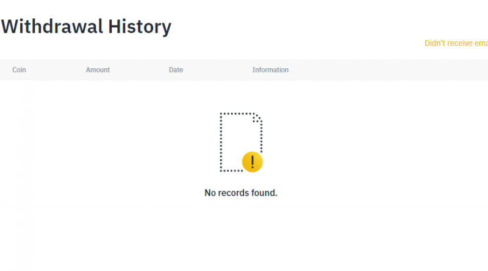Click the word "found." in the empty message
488x271 pixels.
[x=264, y=192]
